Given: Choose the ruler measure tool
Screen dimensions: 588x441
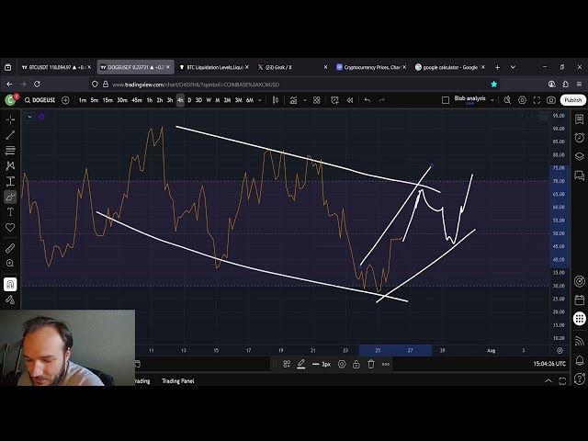Looking at the screenshot, I should click(10, 248).
